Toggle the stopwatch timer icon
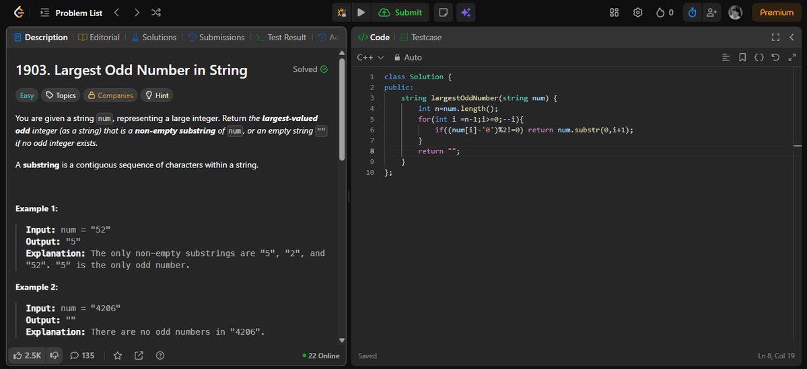Screen dimensions: 807x369 pyautogui.click(x=692, y=13)
